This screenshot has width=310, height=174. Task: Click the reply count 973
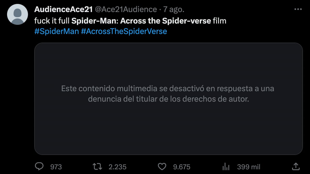55,167
